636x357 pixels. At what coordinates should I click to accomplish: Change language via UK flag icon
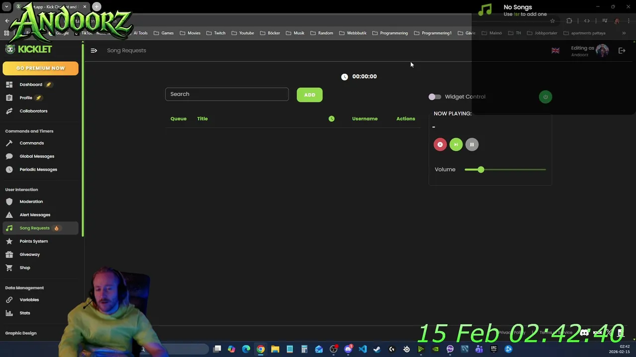[x=556, y=51]
